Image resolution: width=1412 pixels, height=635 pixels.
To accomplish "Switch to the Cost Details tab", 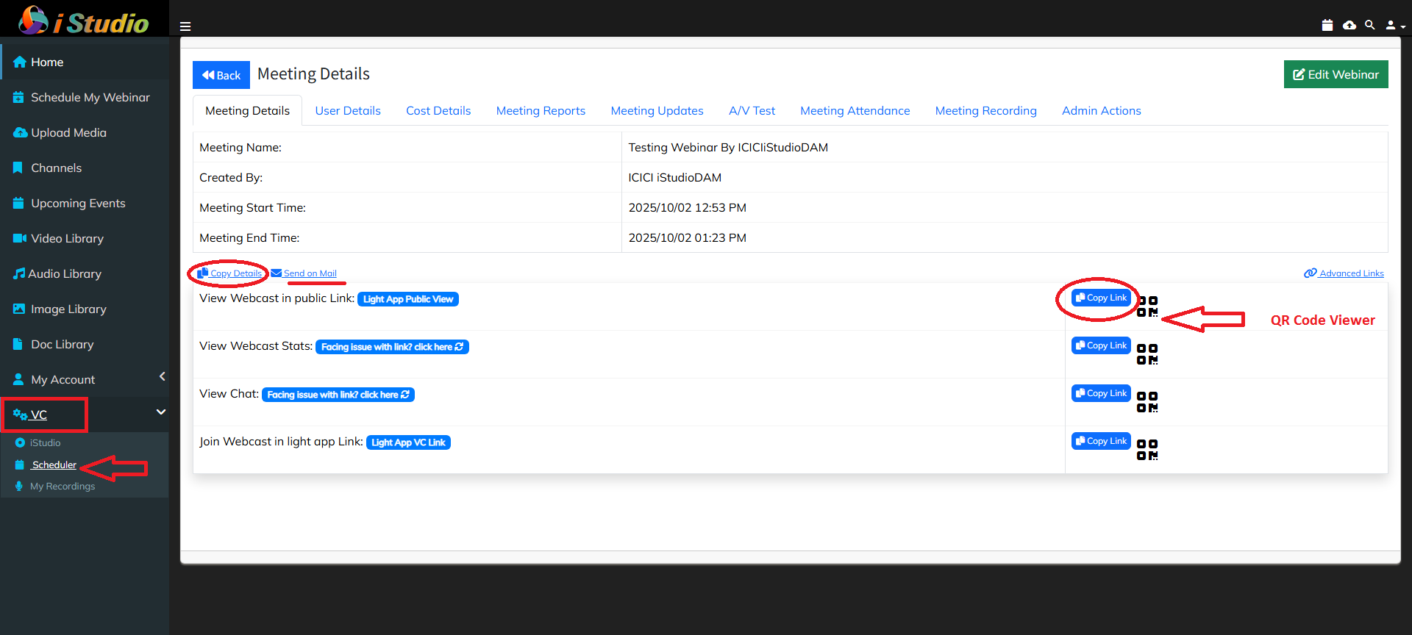I will pyautogui.click(x=438, y=110).
